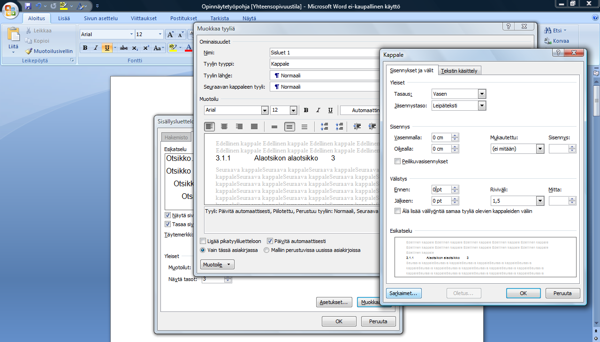Center text in Muokkaa tyyliä dialog
This screenshot has width=600, height=342.
point(224,127)
